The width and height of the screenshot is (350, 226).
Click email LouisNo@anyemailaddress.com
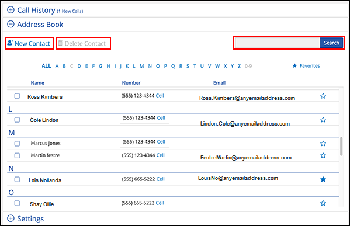point(238,178)
